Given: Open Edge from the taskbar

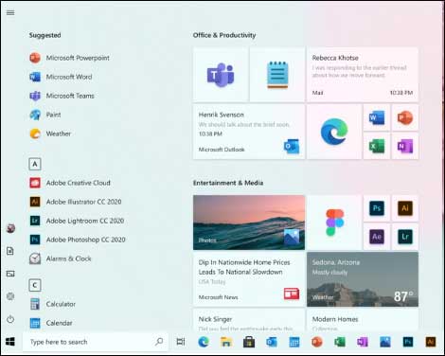Looking at the screenshot, I should (x=204, y=342).
